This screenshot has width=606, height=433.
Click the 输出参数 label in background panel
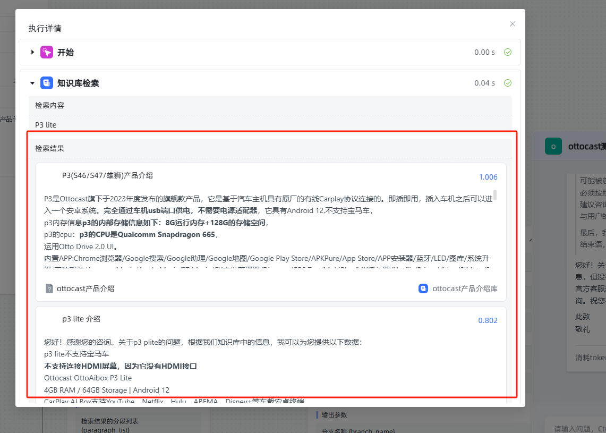pos(334,415)
